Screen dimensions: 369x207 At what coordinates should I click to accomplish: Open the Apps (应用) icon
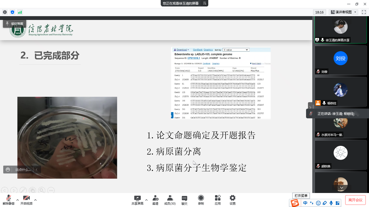coord(217,200)
